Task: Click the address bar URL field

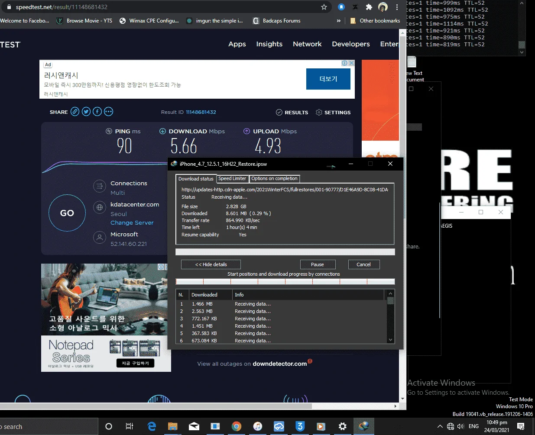Action: (165, 7)
